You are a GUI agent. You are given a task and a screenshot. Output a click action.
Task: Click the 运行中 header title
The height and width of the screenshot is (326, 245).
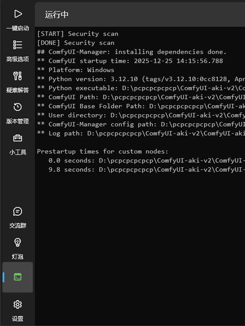pos(57,15)
